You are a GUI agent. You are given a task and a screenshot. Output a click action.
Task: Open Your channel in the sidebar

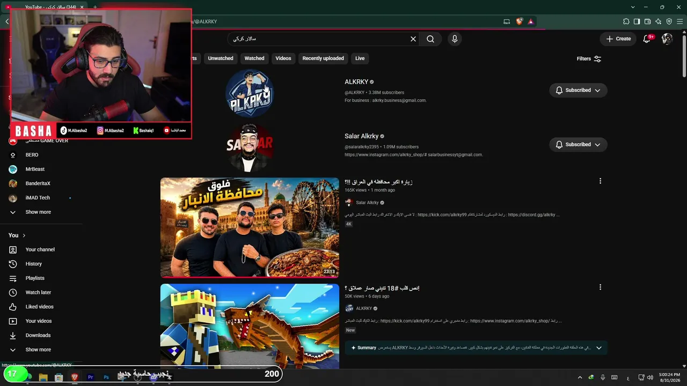pos(41,249)
